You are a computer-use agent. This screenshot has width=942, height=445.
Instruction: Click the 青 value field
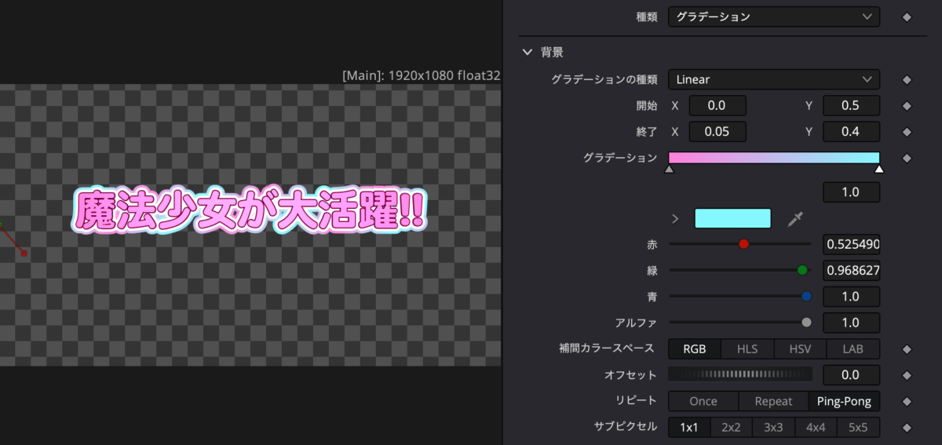851,296
